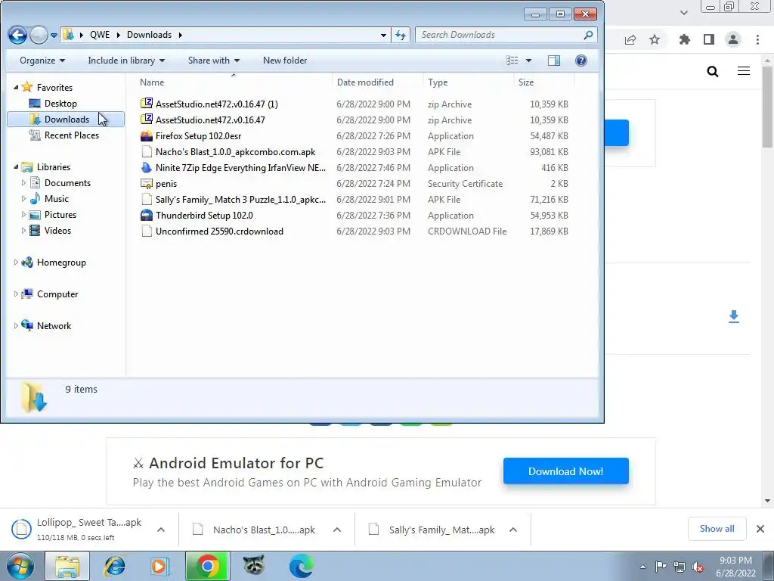The height and width of the screenshot is (581, 774).
Task: Open the Organize menu
Action: pyautogui.click(x=42, y=61)
